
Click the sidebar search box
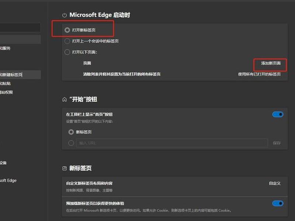(20, 28)
